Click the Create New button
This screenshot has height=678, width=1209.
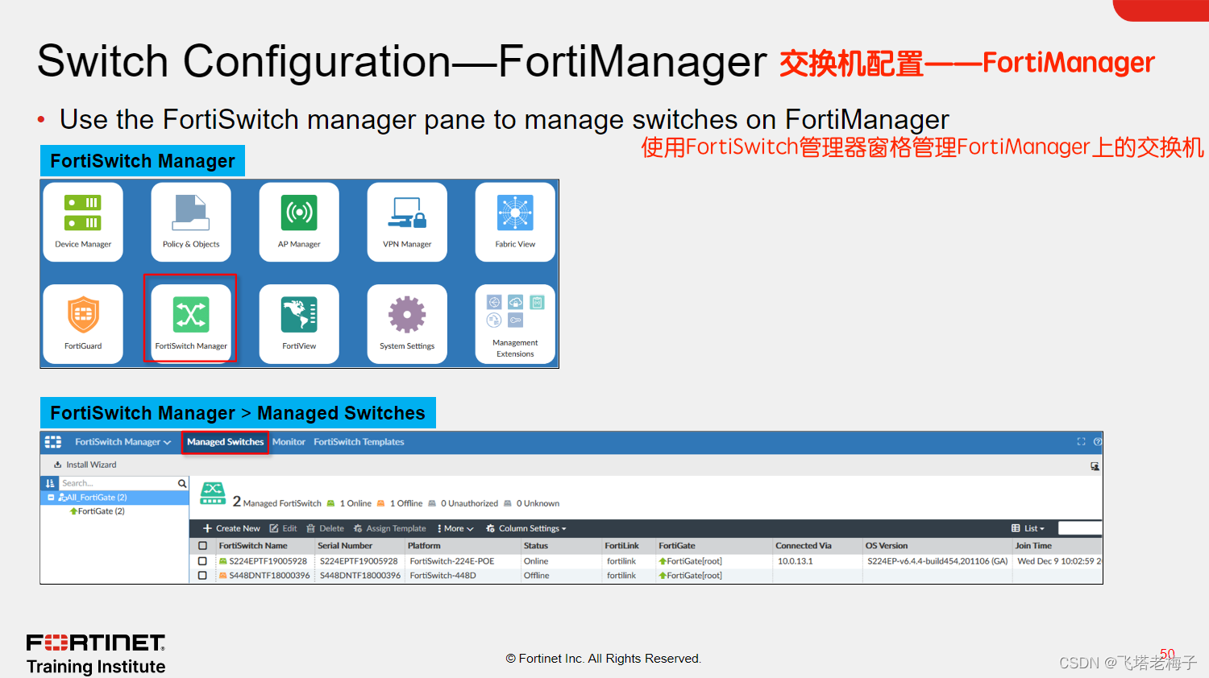click(x=232, y=528)
